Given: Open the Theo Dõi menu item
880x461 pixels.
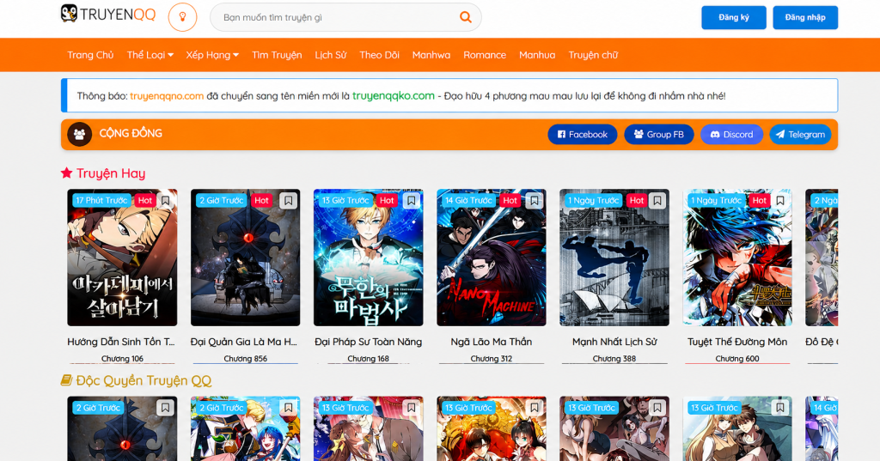Looking at the screenshot, I should (x=379, y=55).
